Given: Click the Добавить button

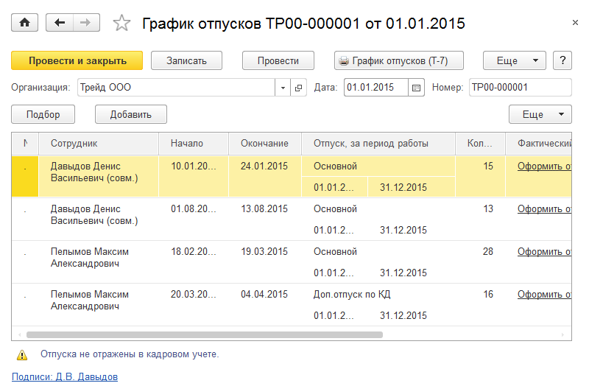Looking at the screenshot, I should (130, 114).
